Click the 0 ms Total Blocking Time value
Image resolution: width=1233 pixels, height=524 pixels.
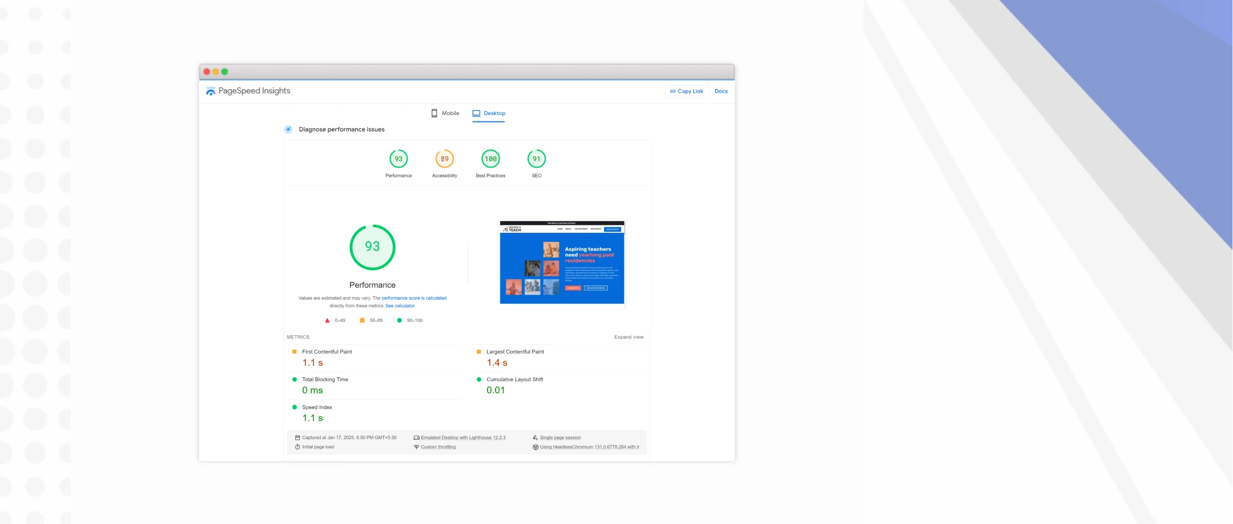(x=312, y=391)
